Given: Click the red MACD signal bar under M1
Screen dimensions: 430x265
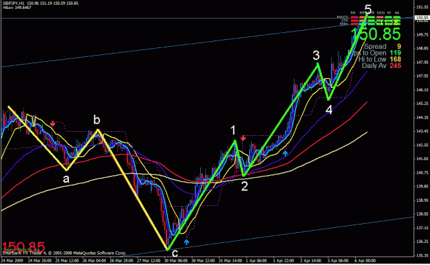Looking at the screenshot, I should [354, 17].
